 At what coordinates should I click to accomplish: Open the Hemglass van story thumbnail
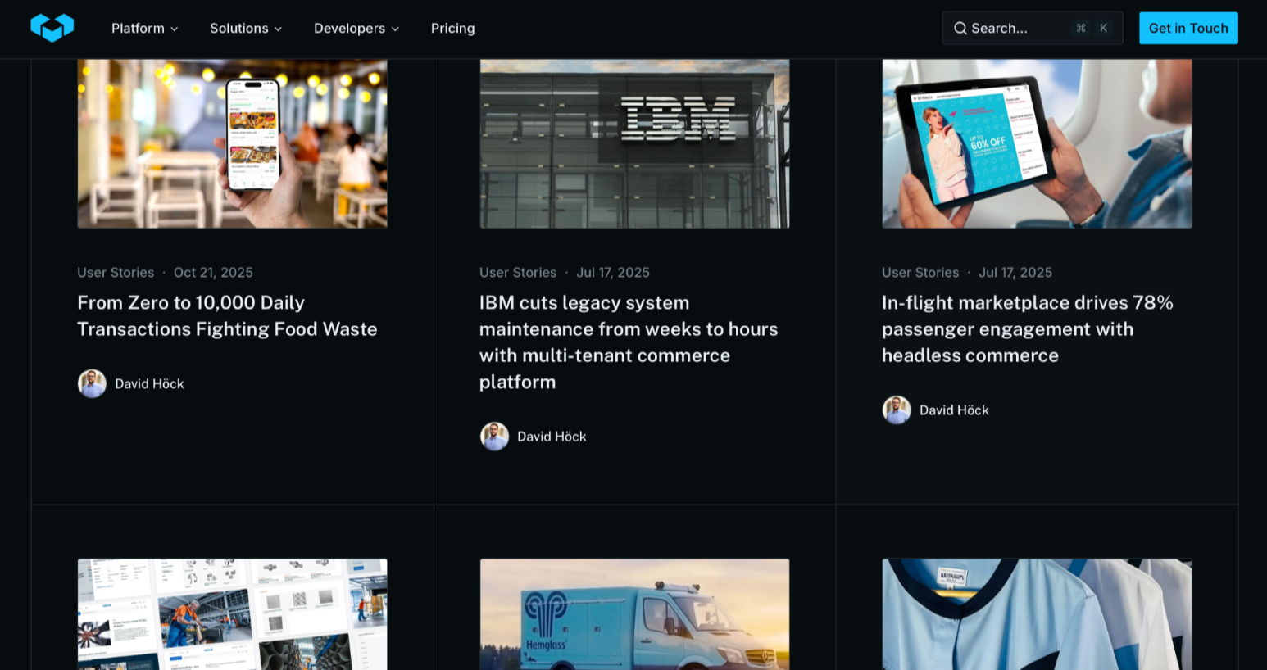click(634, 614)
